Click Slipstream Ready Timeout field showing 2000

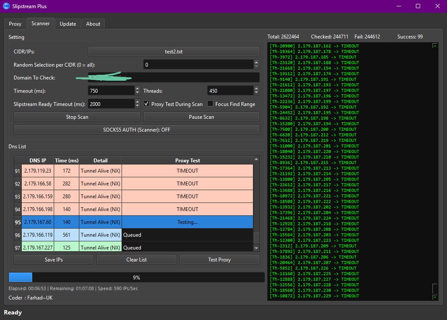point(111,104)
